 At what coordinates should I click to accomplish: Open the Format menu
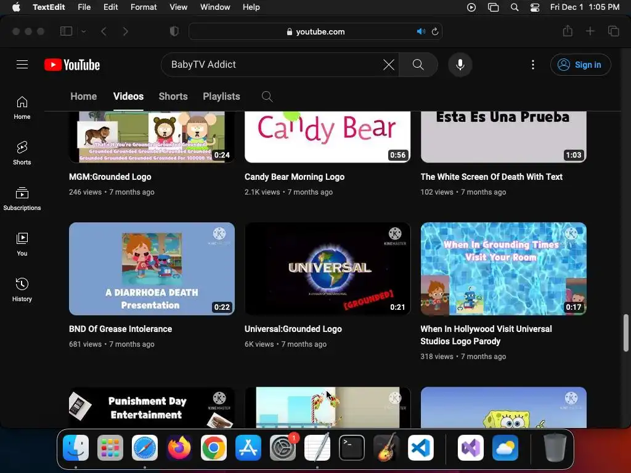144,7
